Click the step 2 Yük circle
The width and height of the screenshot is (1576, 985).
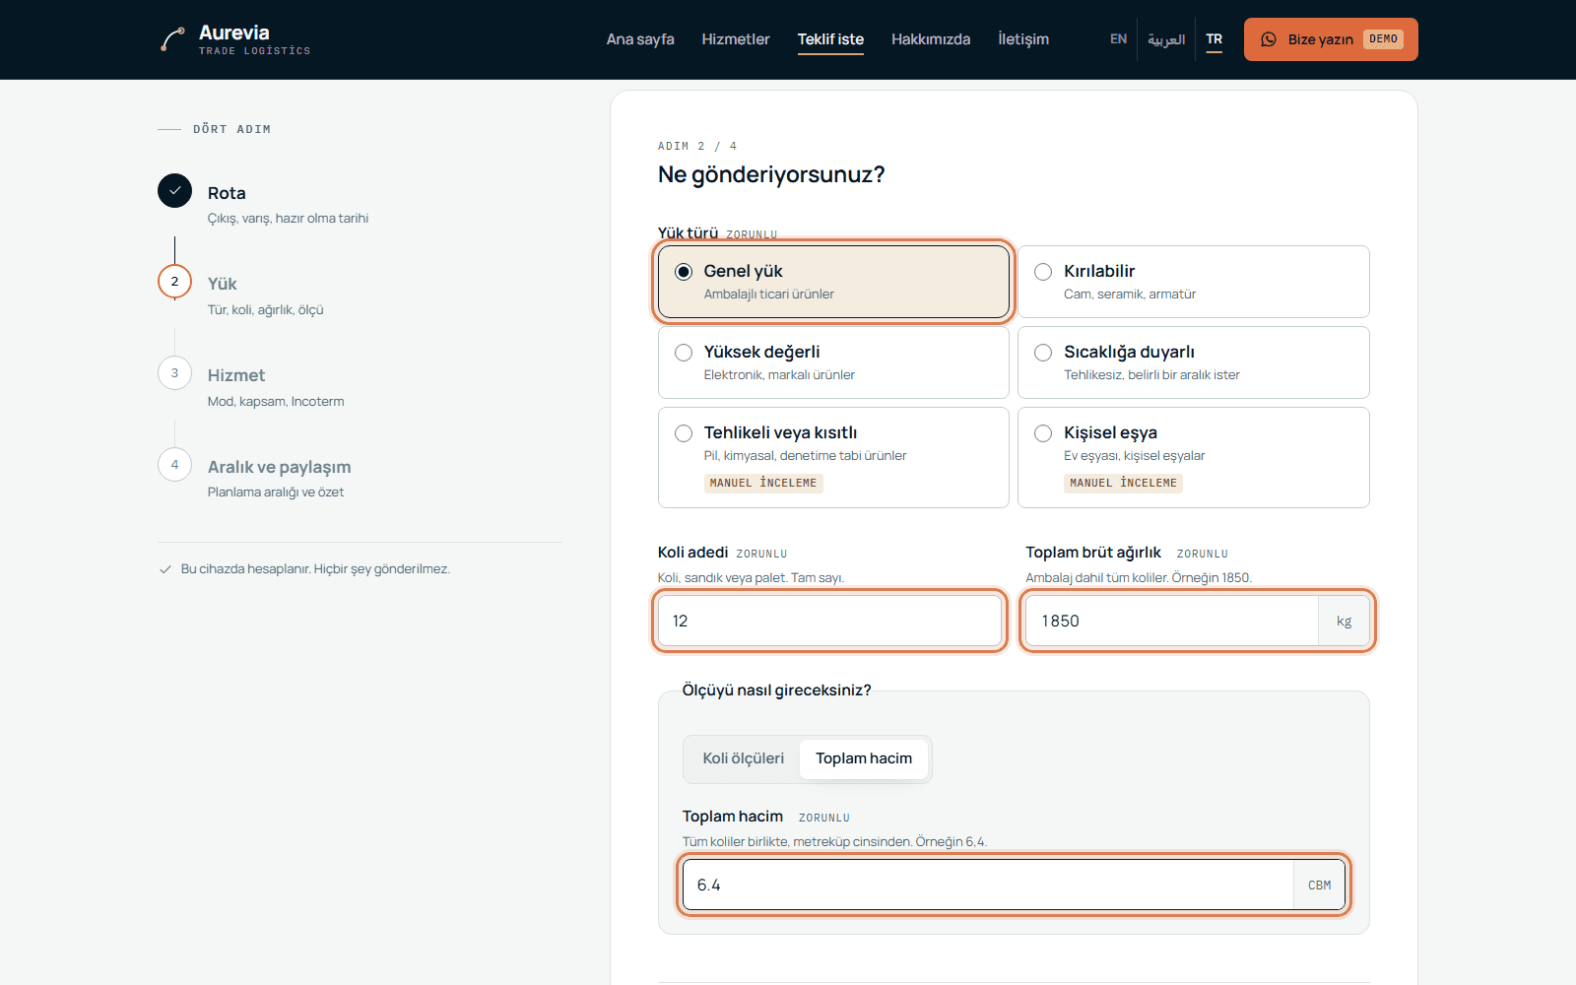point(174,282)
